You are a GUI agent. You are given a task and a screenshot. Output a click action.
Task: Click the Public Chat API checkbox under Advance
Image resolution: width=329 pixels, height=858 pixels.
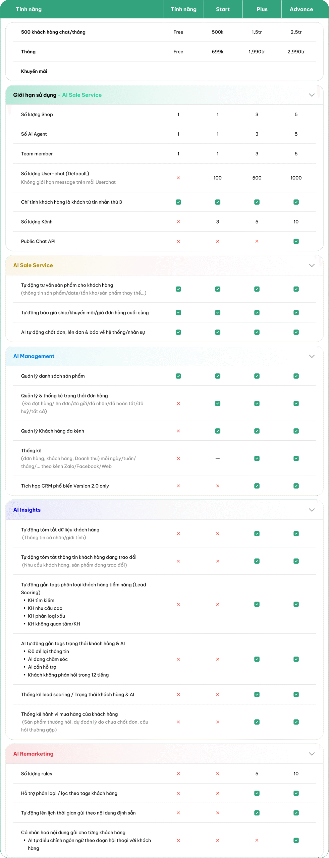(x=296, y=241)
